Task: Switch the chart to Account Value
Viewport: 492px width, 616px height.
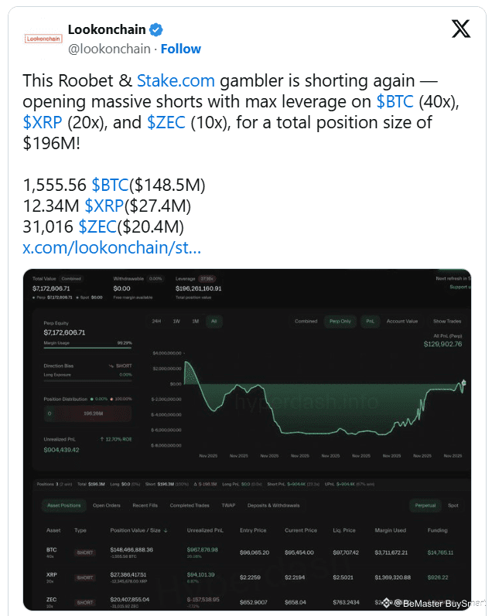Action: 401,321
